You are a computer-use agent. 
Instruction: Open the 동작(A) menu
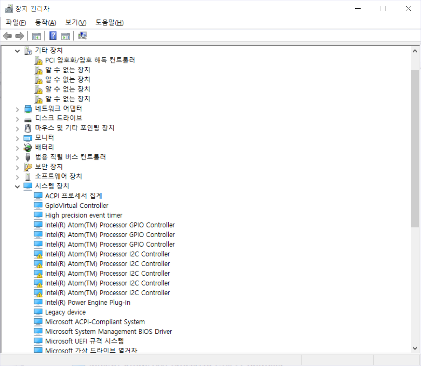pyautogui.click(x=46, y=23)
